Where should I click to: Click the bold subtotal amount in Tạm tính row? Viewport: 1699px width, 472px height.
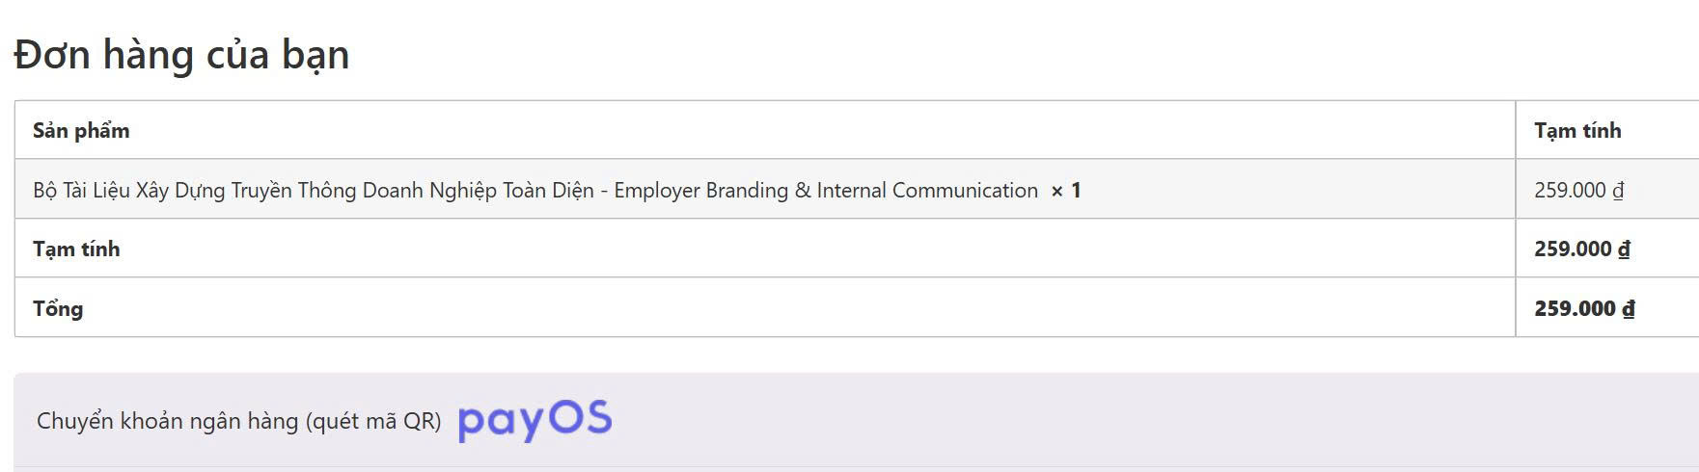tap(1574, 249)
